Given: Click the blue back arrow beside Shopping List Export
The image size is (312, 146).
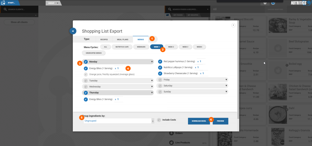Looking at the screenshot, I should click(73, 31).
